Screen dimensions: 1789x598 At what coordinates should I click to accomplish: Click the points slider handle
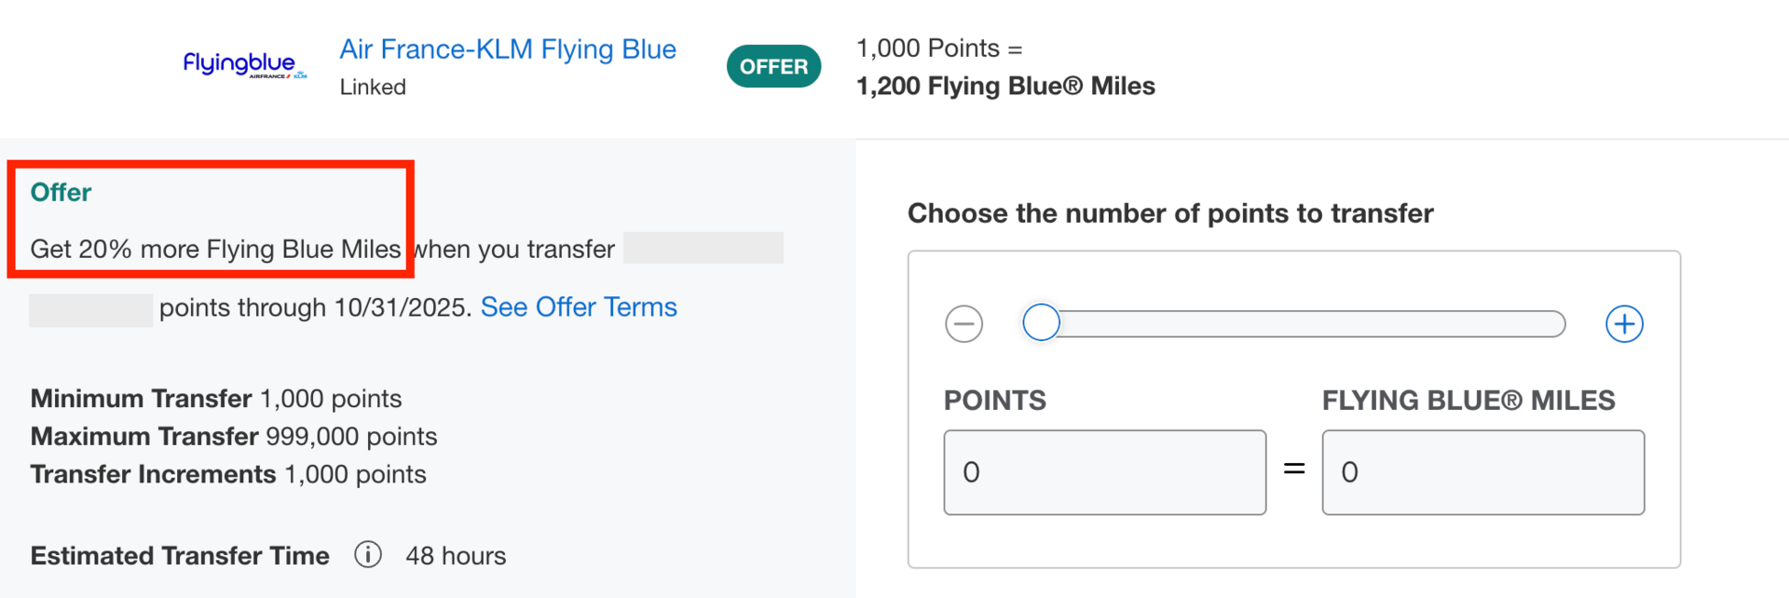(x=1041, y=323)
